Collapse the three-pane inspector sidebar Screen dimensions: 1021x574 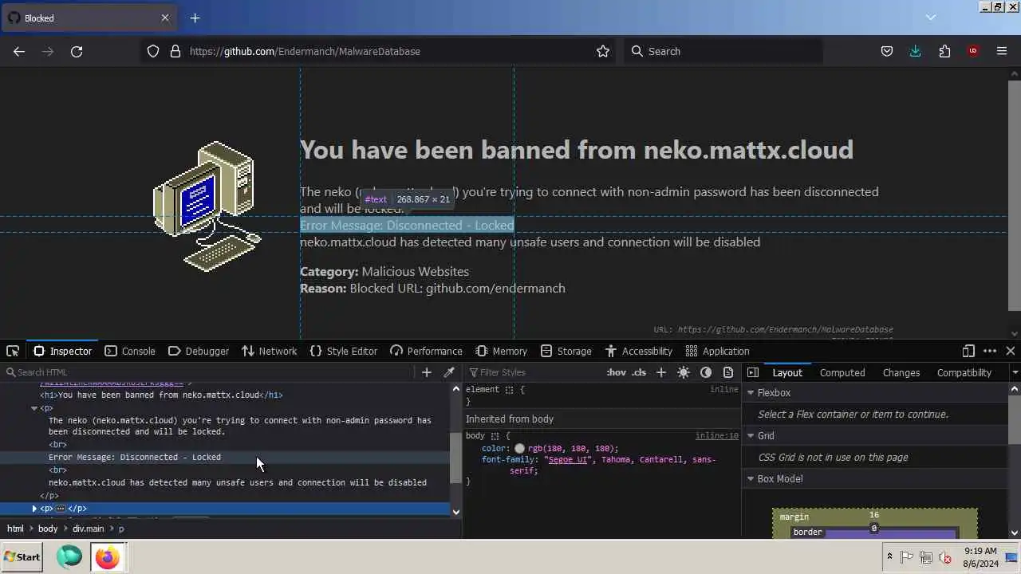[x=753, y=372]
